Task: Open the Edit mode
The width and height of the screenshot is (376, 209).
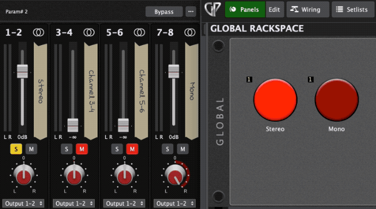Action: [x=274, y=9]
